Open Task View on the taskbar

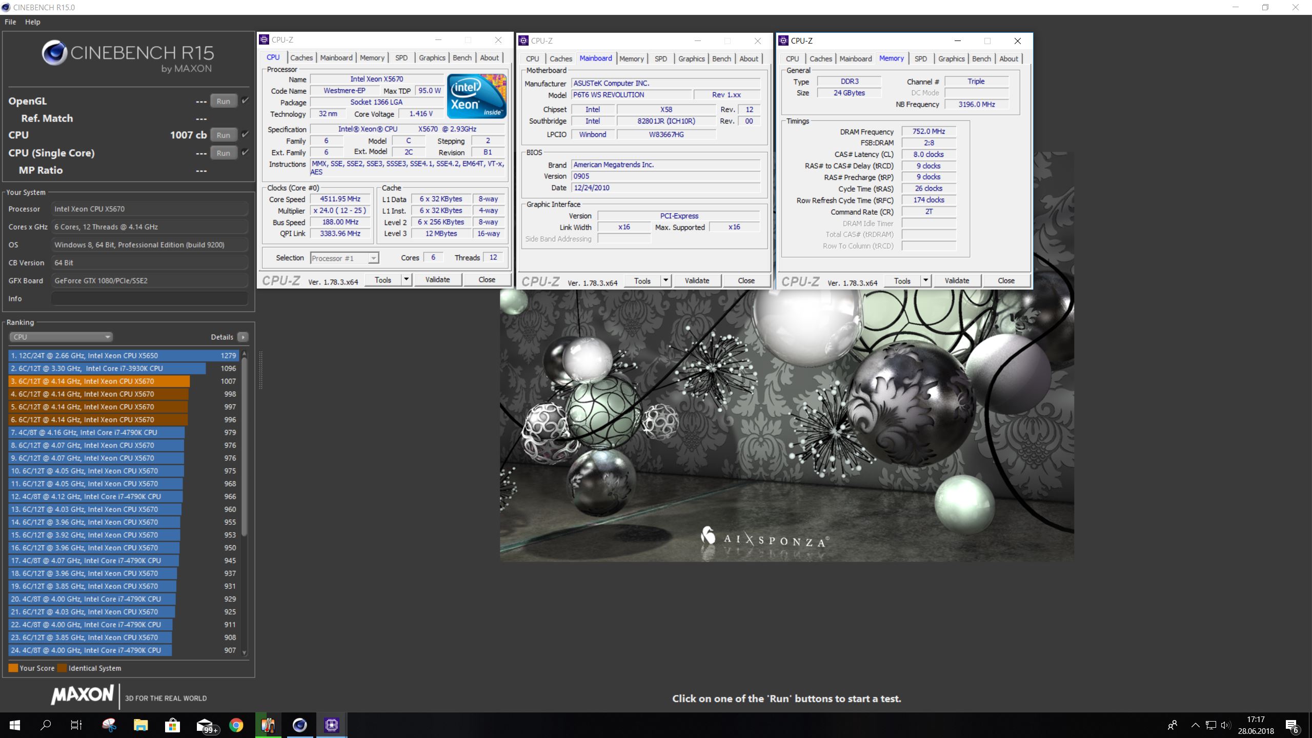[76, 725]
